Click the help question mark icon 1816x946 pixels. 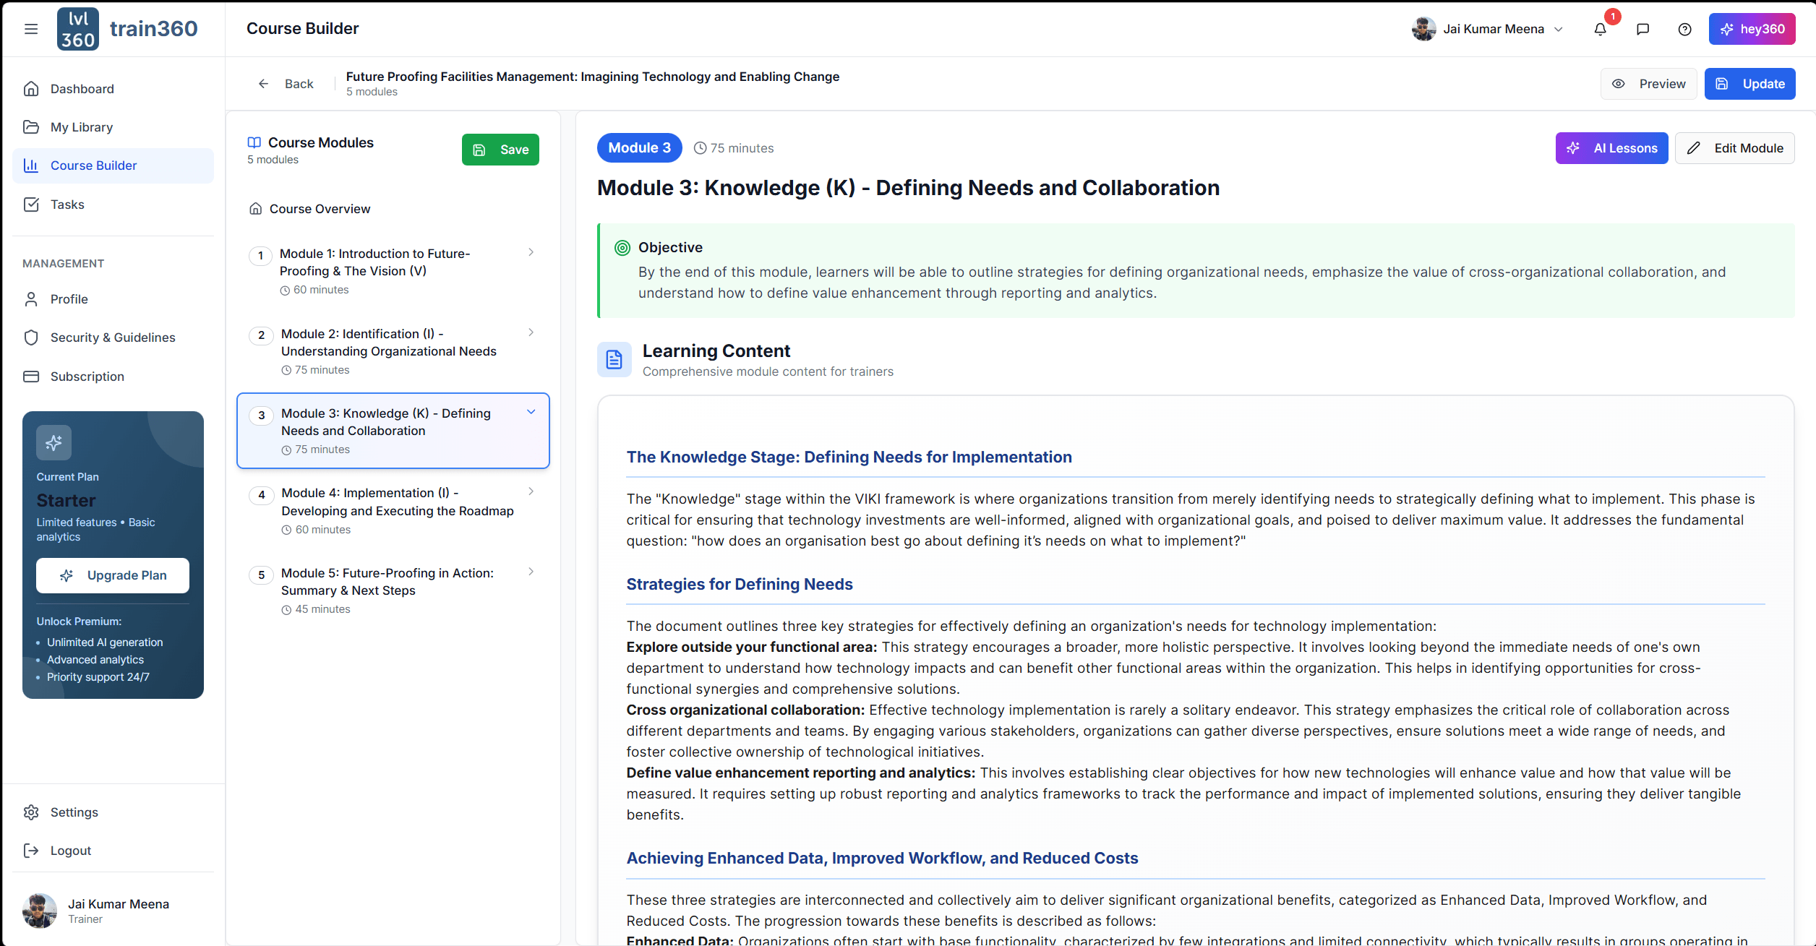point(1685,29)
